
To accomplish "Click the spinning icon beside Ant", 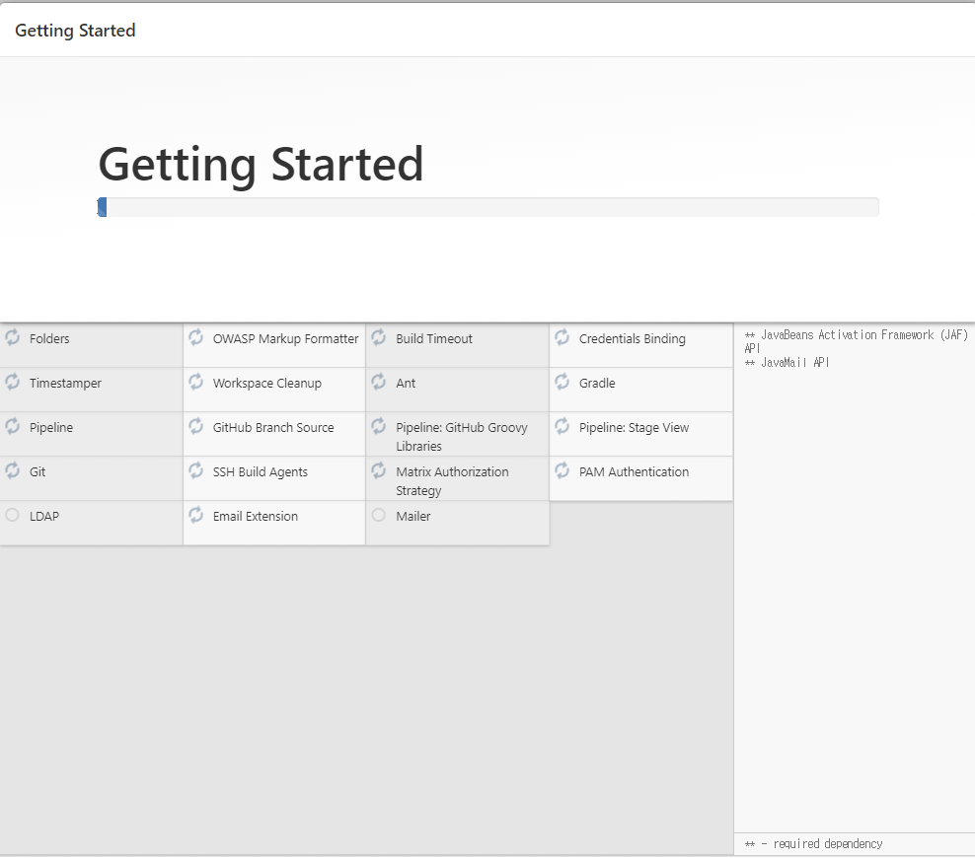I will [x=379, y=382].
